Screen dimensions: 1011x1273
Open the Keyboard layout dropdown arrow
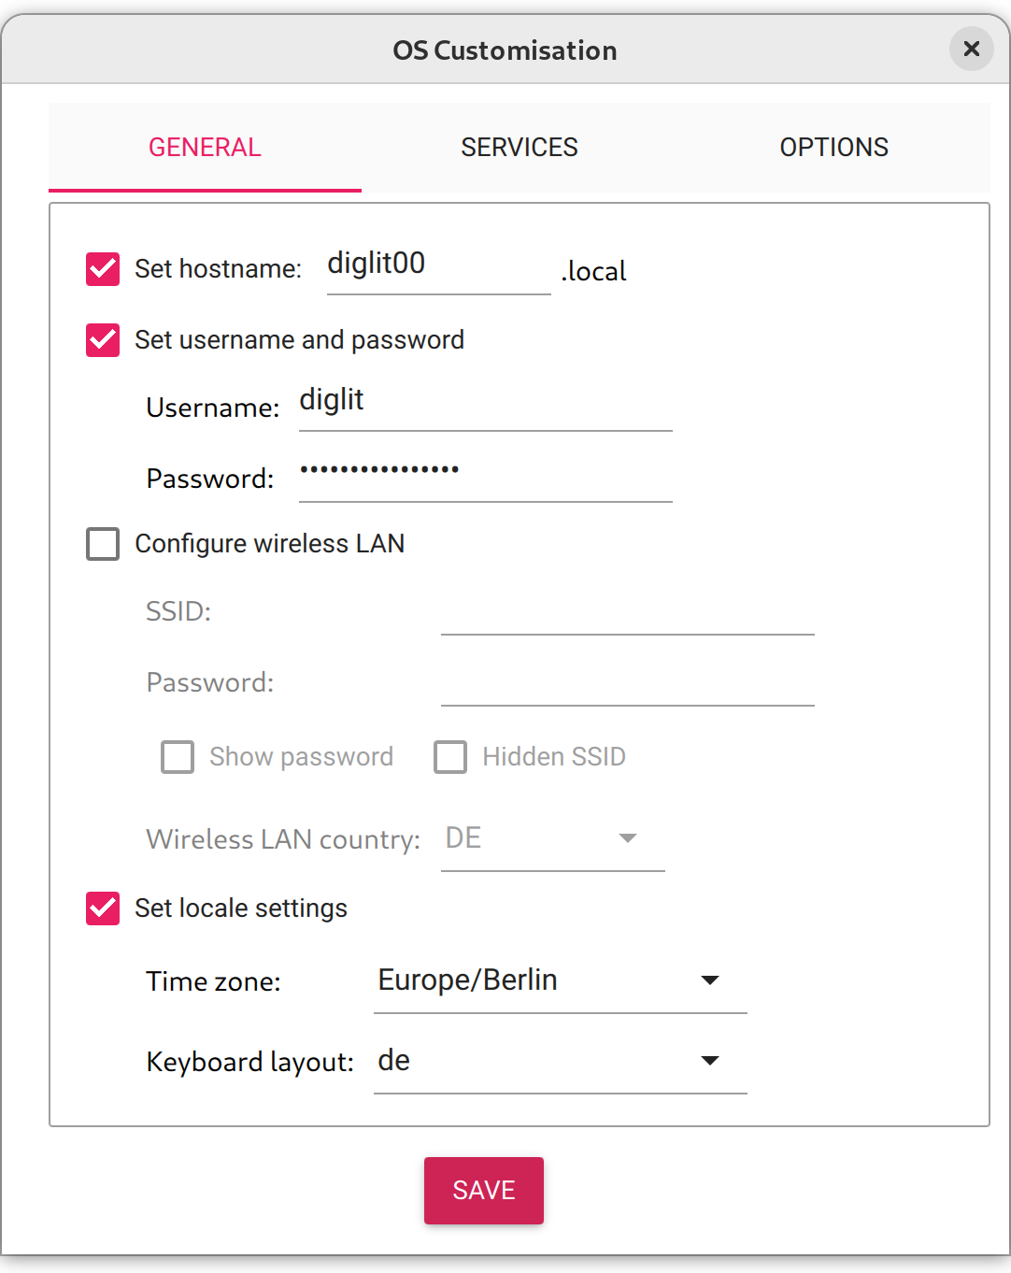pyautogui.click(x=710, y=1061)
